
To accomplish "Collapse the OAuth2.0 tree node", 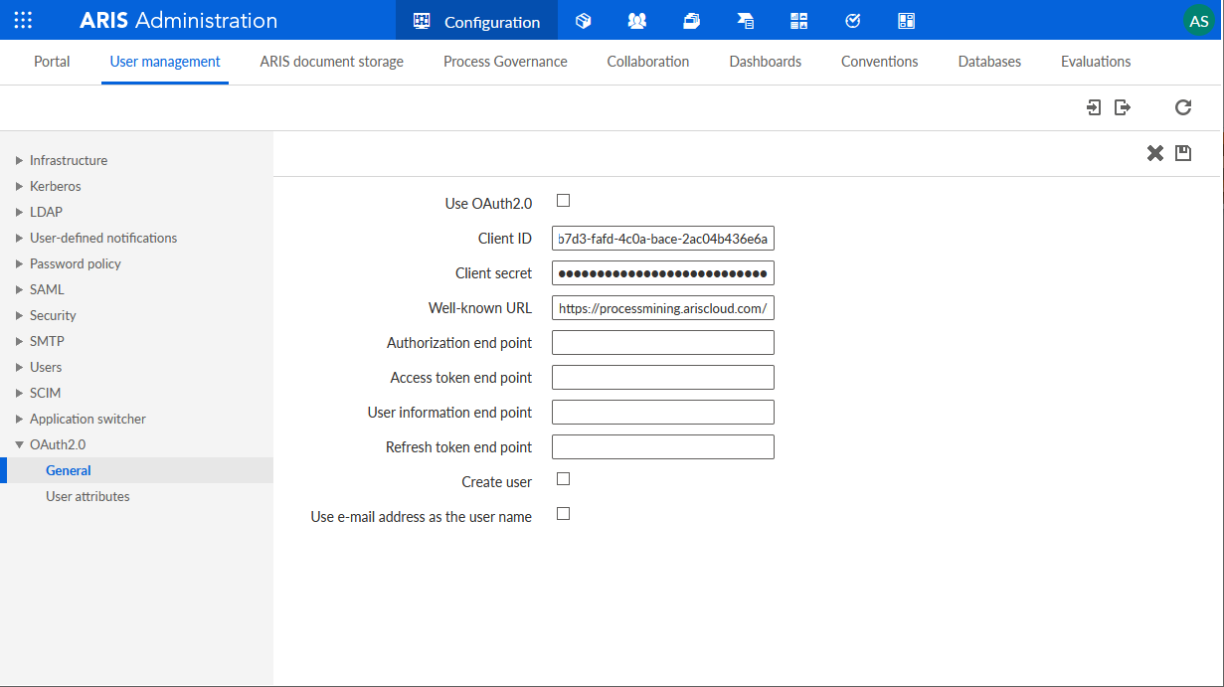I will point(19,444).
